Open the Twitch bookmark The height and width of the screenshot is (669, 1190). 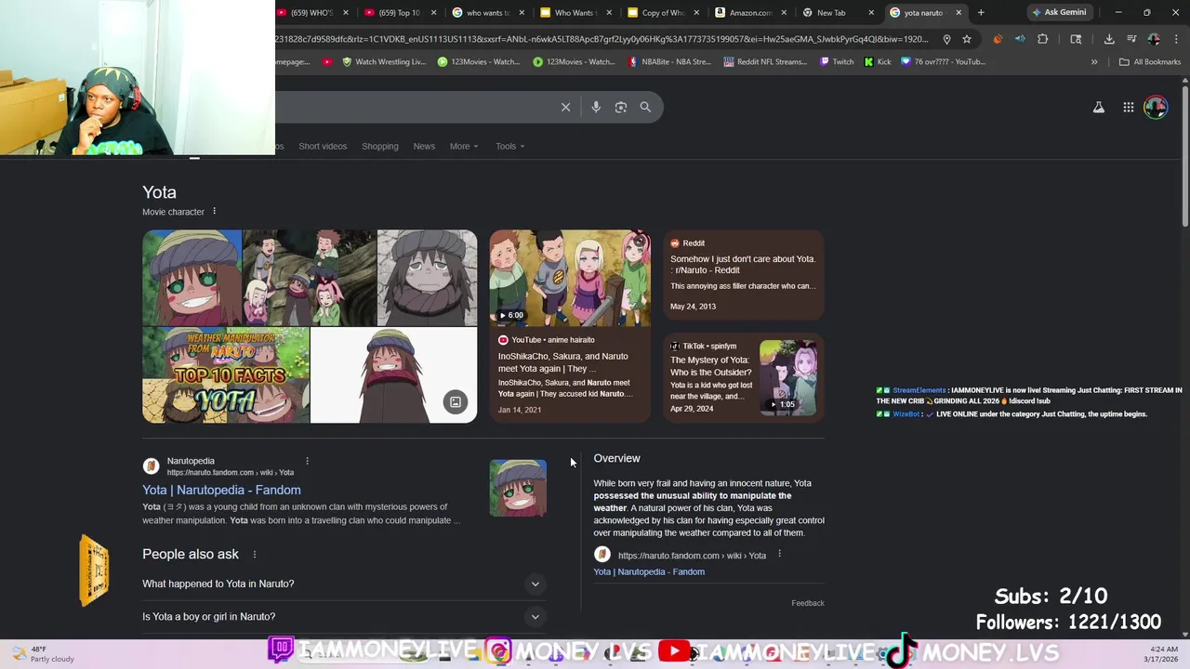click(837, 62)
